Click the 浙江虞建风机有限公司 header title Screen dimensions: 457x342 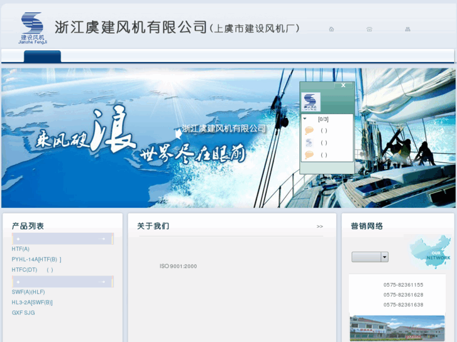coord(131,28)
